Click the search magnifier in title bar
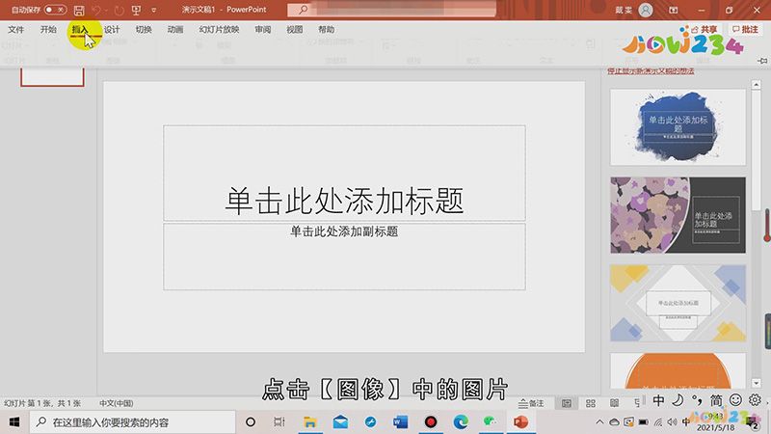The height and width of the screenshot is (434, 771). click(x=303, y=10)
